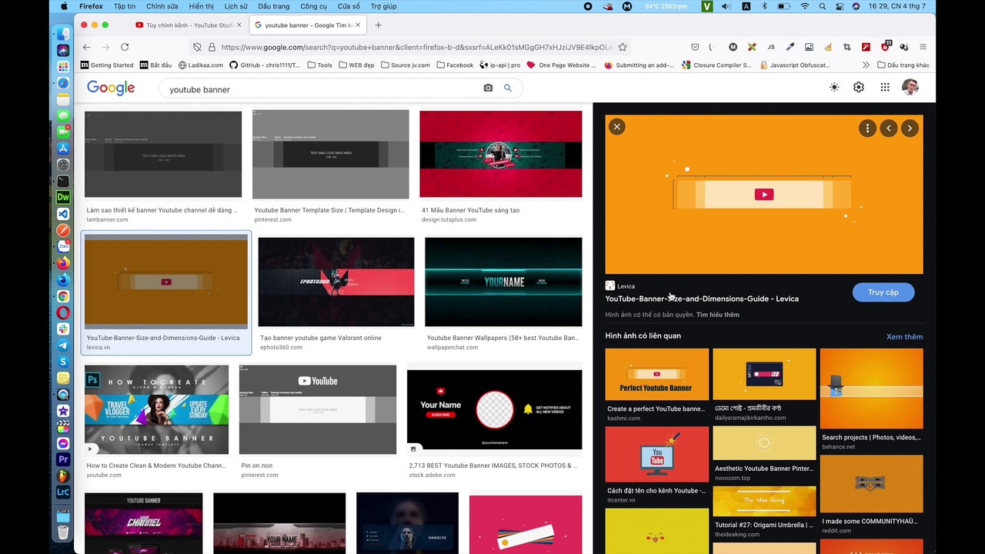Show the previous image in preview

889,128
